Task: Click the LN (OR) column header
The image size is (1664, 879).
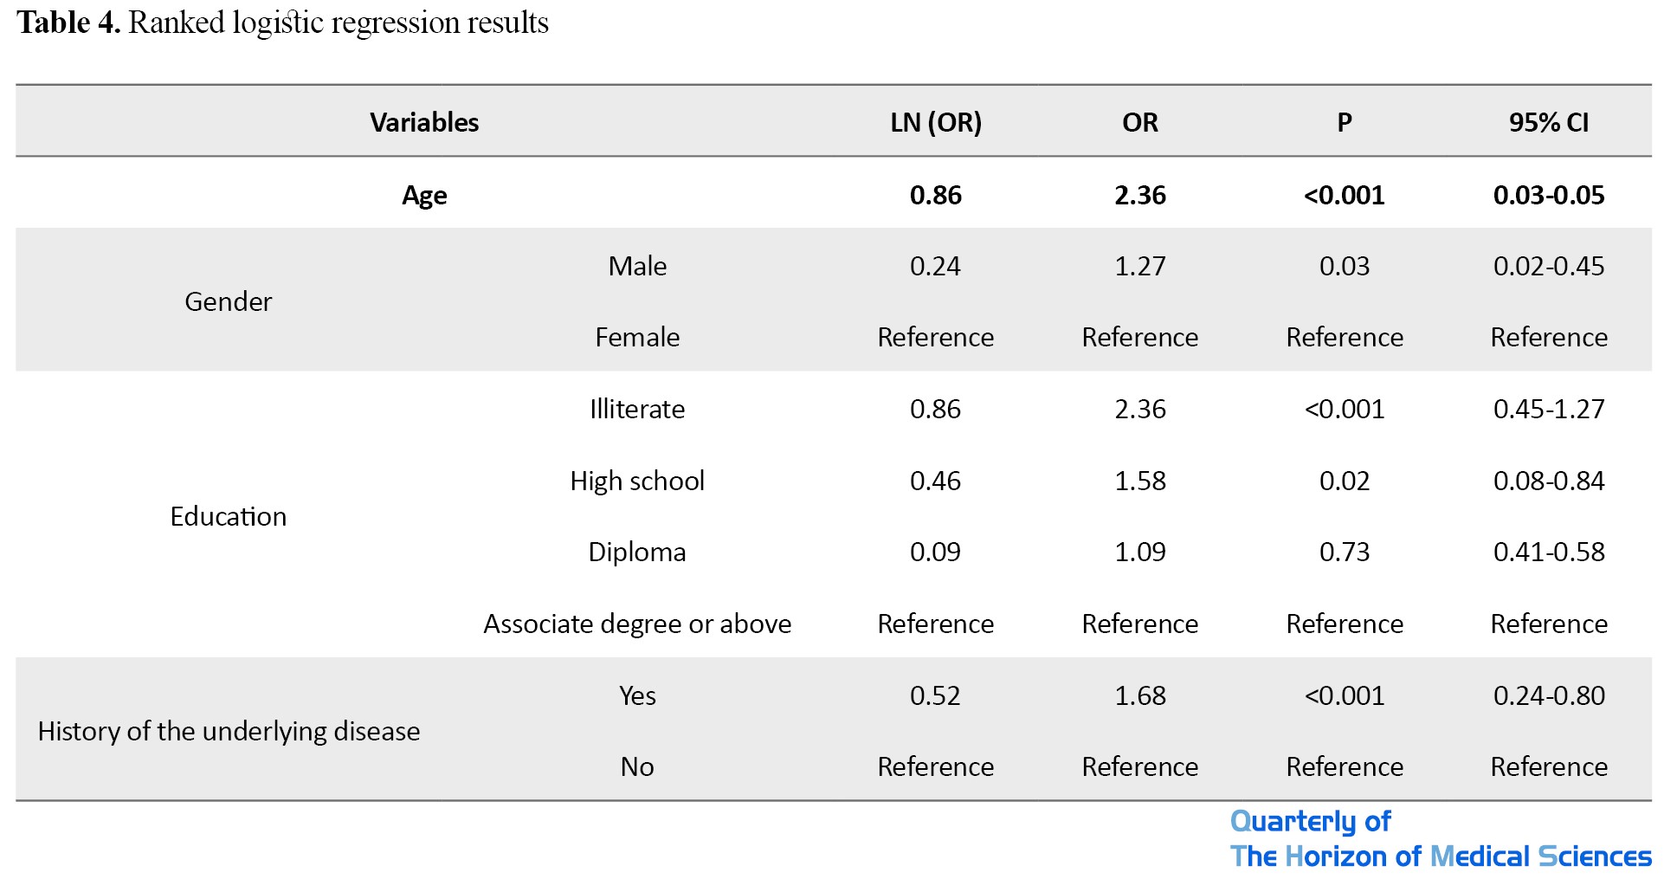Action: point(935,122)
